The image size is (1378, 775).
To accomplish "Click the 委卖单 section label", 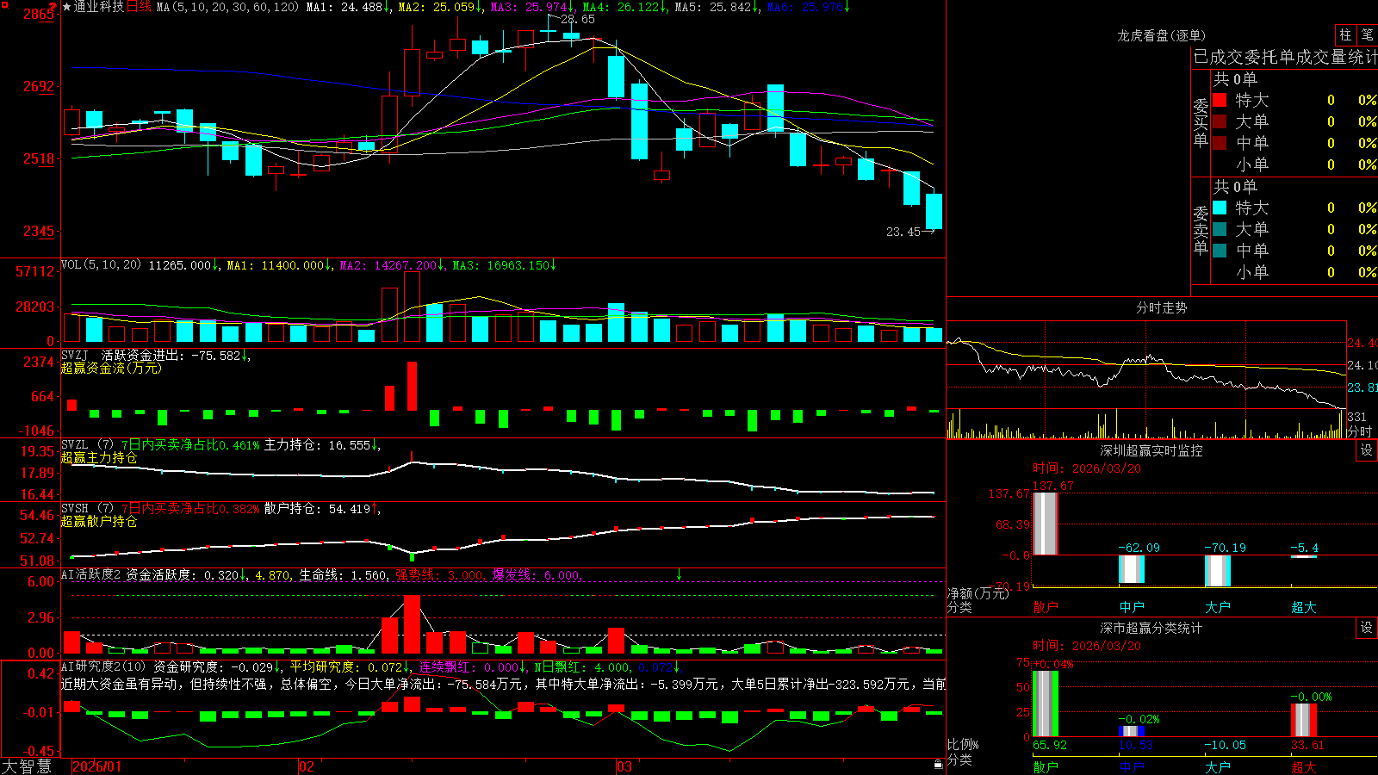I will (1201, 230).
